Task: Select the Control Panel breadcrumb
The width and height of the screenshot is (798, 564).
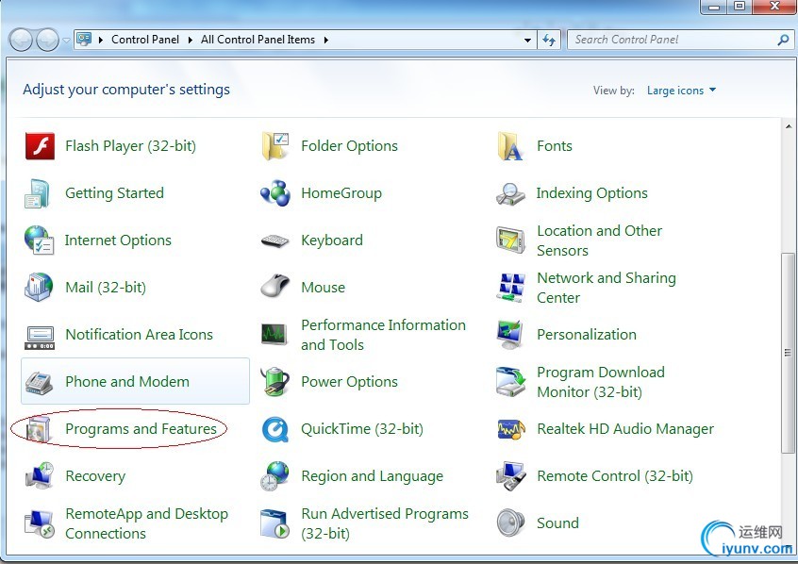Action: pyautogui.click(x=145, y=40)
